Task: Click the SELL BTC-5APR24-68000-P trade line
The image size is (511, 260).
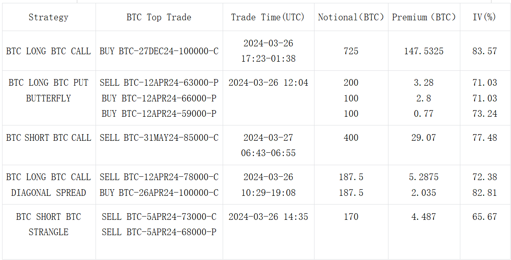Action: click(x=159, y=232)
